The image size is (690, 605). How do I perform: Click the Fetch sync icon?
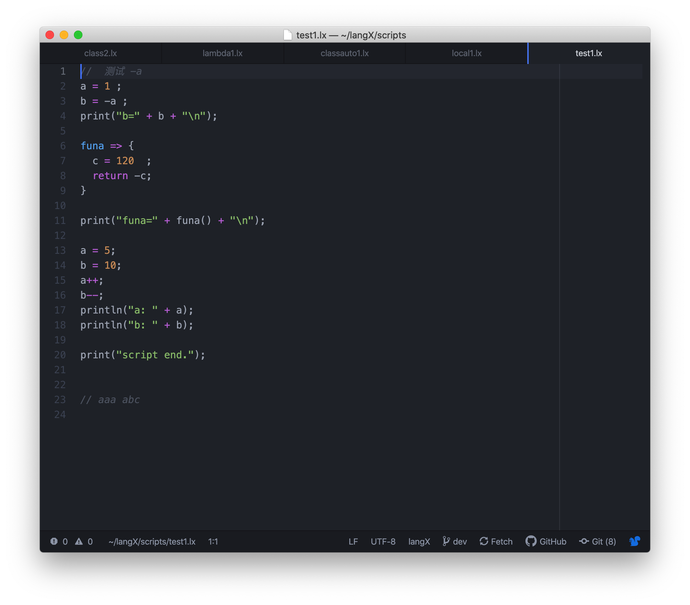[x=484, y=541]
